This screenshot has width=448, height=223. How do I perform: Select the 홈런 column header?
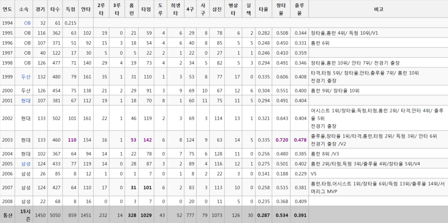131,9
